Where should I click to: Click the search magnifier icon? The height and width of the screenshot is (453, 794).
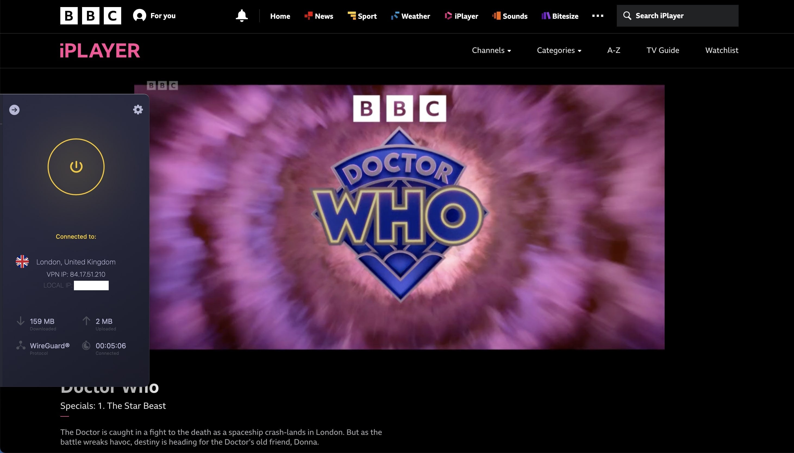click(627, 16)
